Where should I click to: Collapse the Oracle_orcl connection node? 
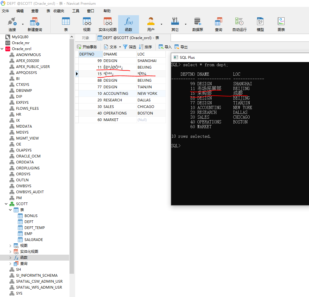[2, 49]
